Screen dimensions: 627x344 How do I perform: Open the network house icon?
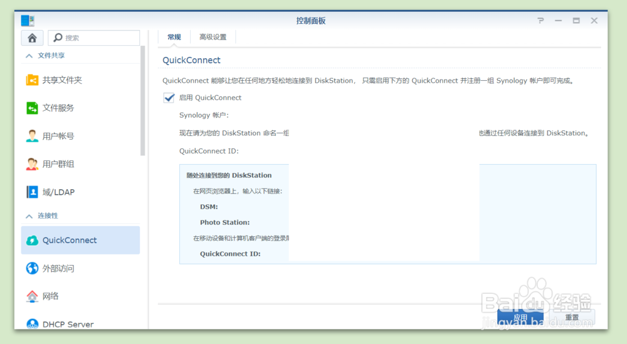[32, 296]
